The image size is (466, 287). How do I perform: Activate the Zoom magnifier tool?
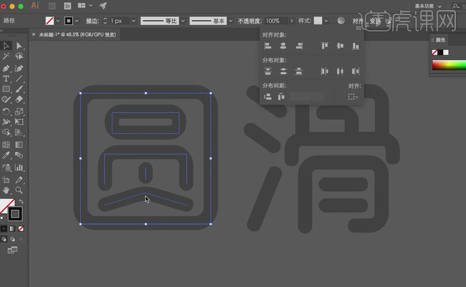(x=18, y=191)
